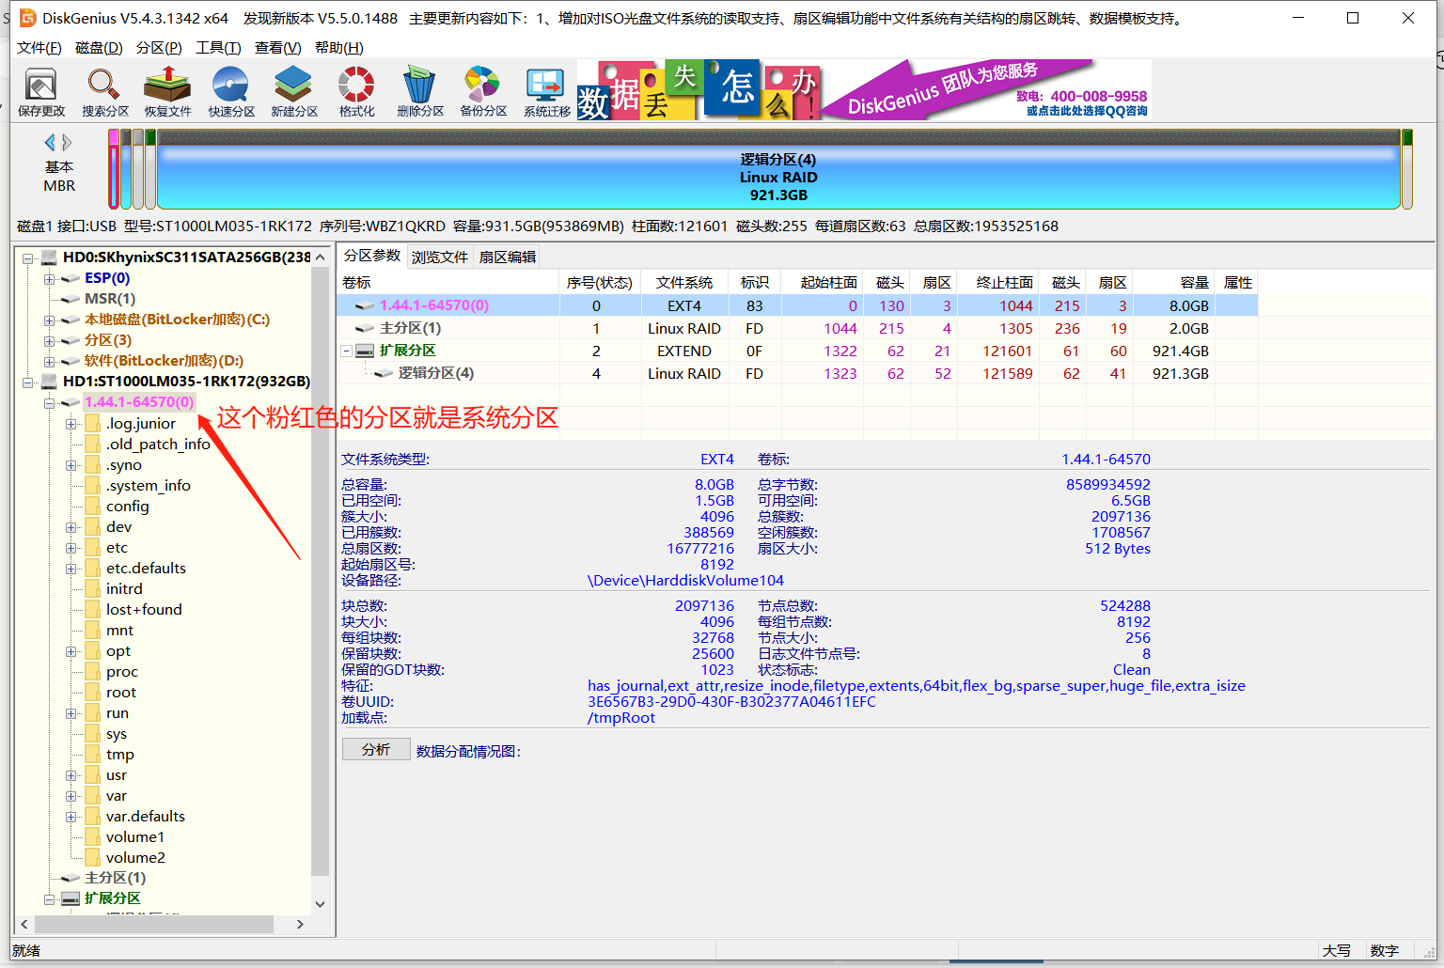Select the lost+found folder in tree
Viewport: 1444px width, 968px height.
click(144, 610)
